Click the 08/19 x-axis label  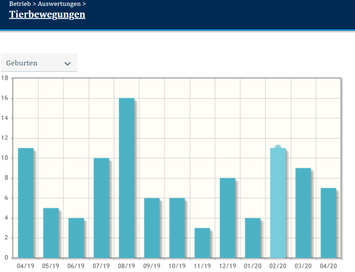tap(126, 266)
